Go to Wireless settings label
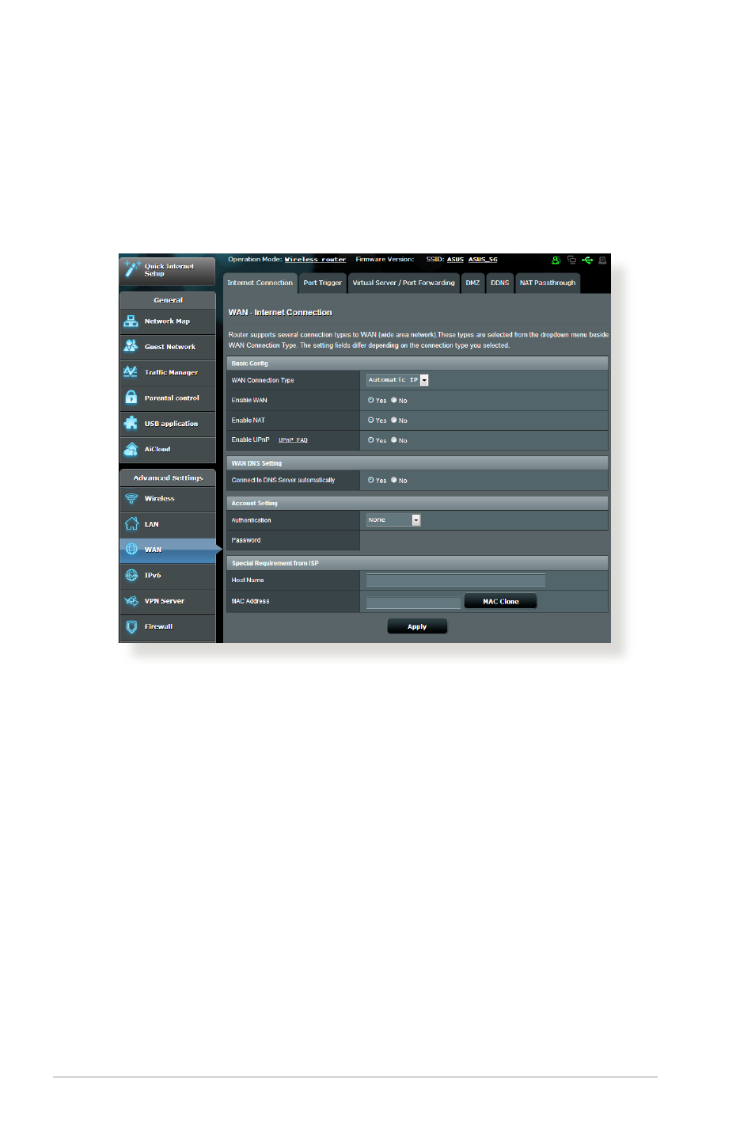This screenshot has width=755, height=1138. 160,499
